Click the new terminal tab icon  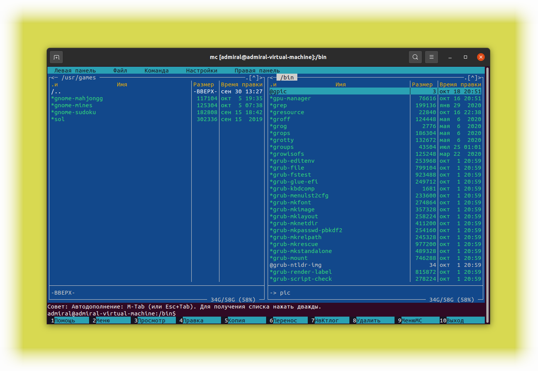(56, 57)
